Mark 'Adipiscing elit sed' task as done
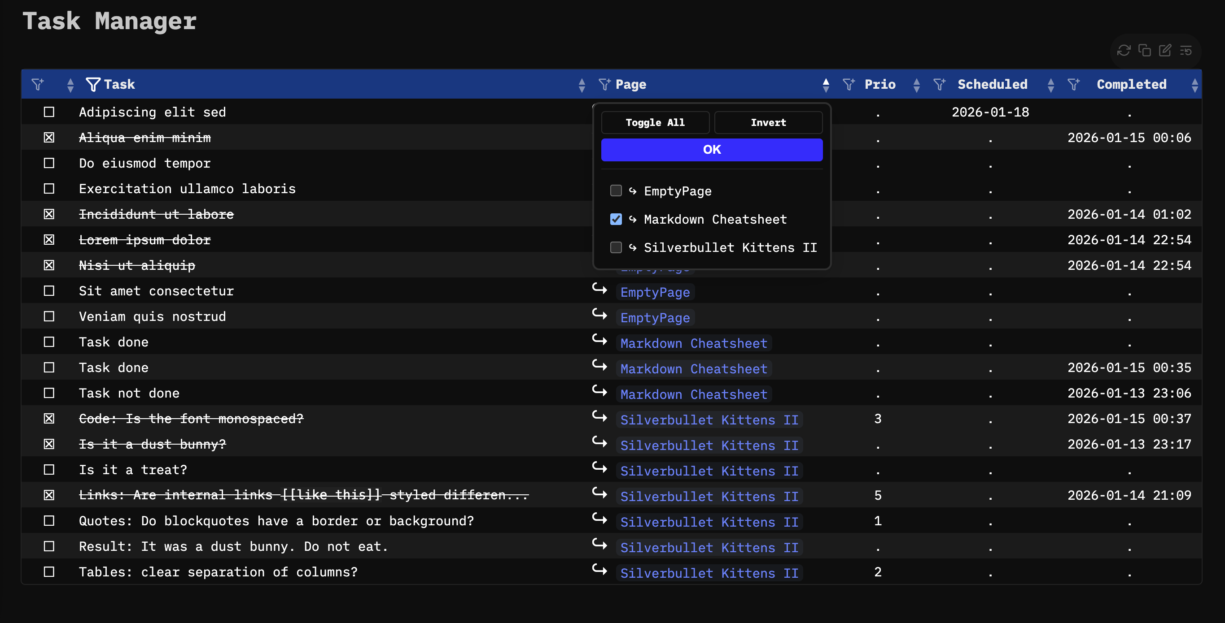 pos(49,112)
